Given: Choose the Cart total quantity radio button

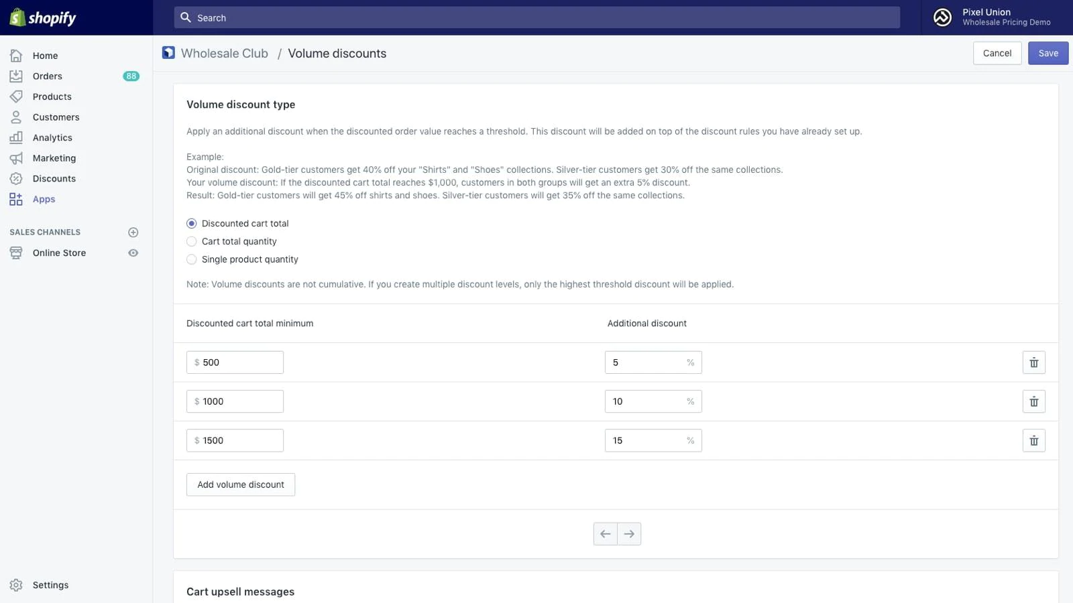Looking at the screenshot, I should pyautogui.click(x=192, y=241).
